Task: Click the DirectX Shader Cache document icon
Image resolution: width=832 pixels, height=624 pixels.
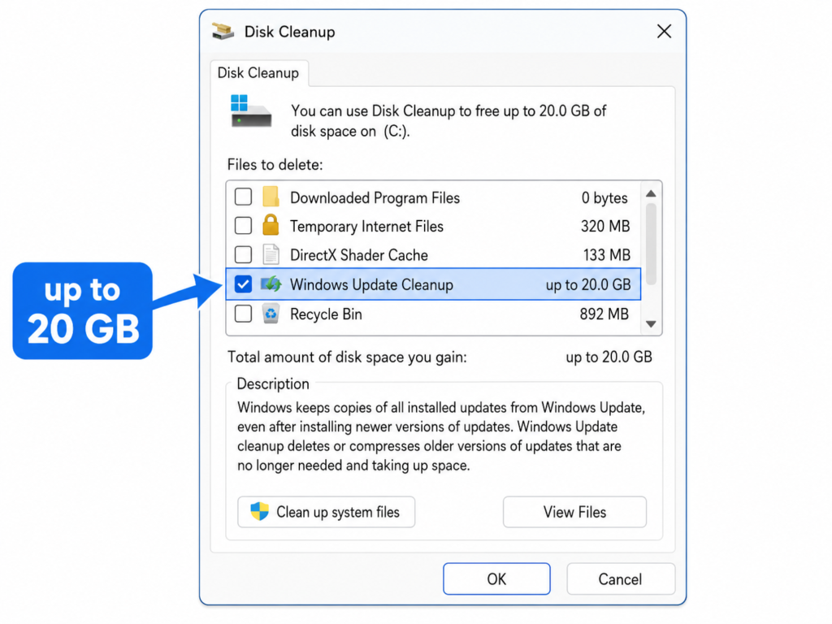Action: click(271, 254)
